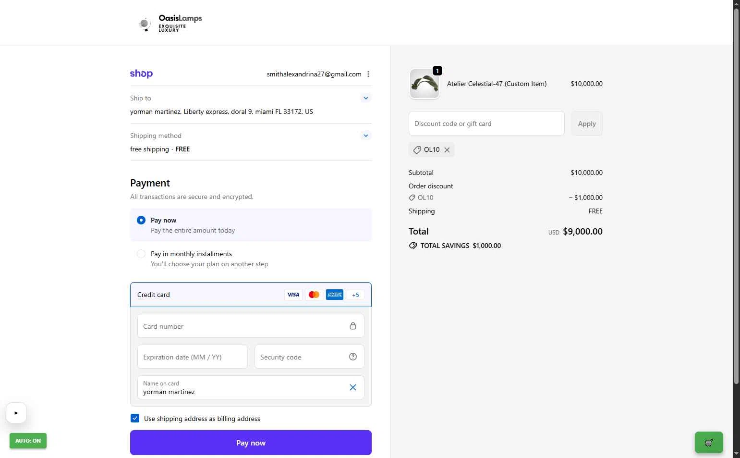Select Pay in monthly installments option
740x458 pixels.
coord(141,254)
